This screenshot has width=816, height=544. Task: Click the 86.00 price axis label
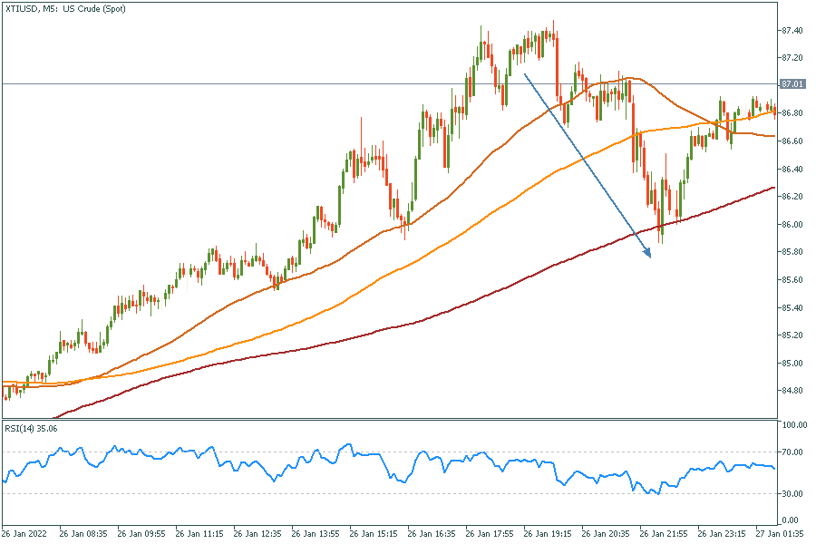(x=792, y=224)
